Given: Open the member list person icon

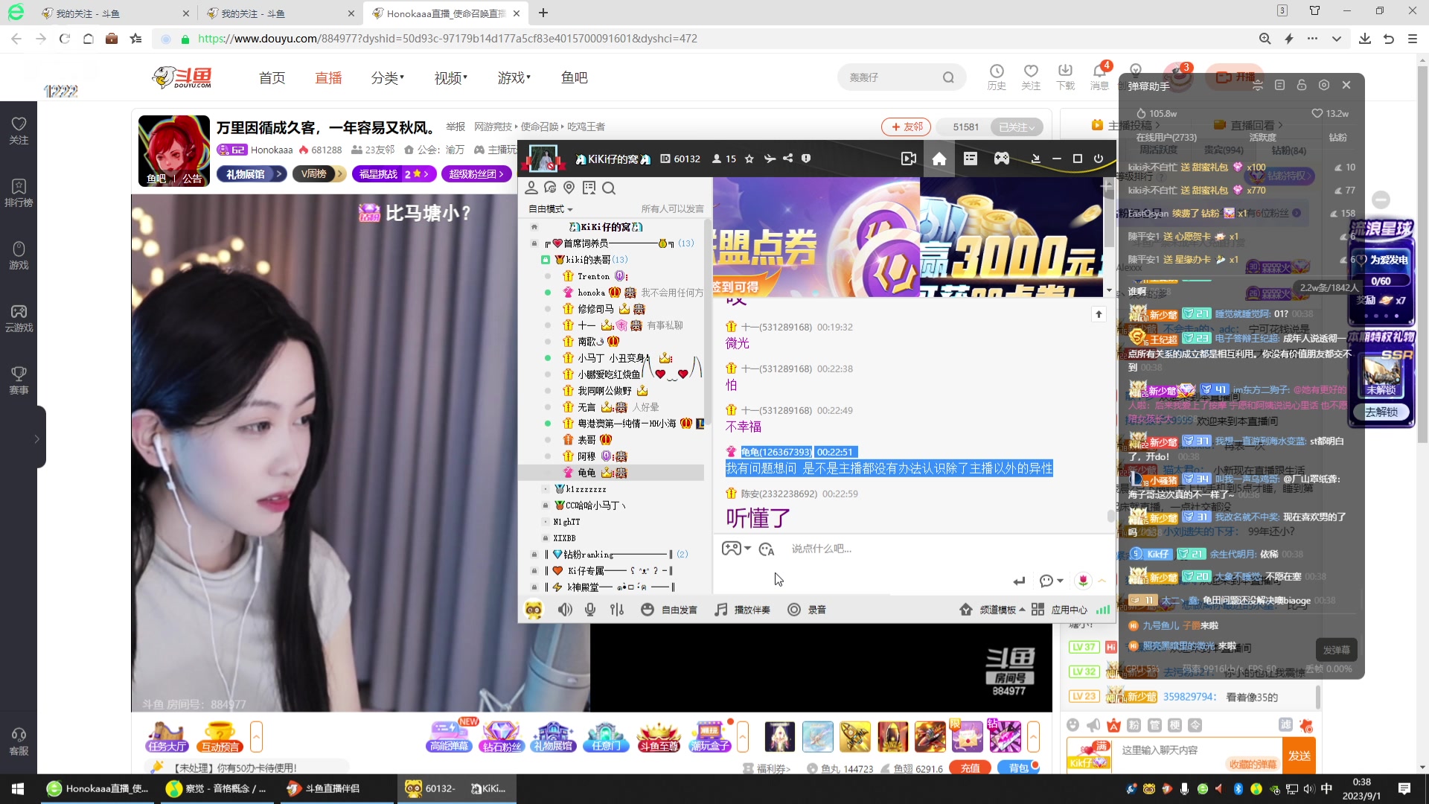Looking at the screenshot, I should click(x=531, y=188).
